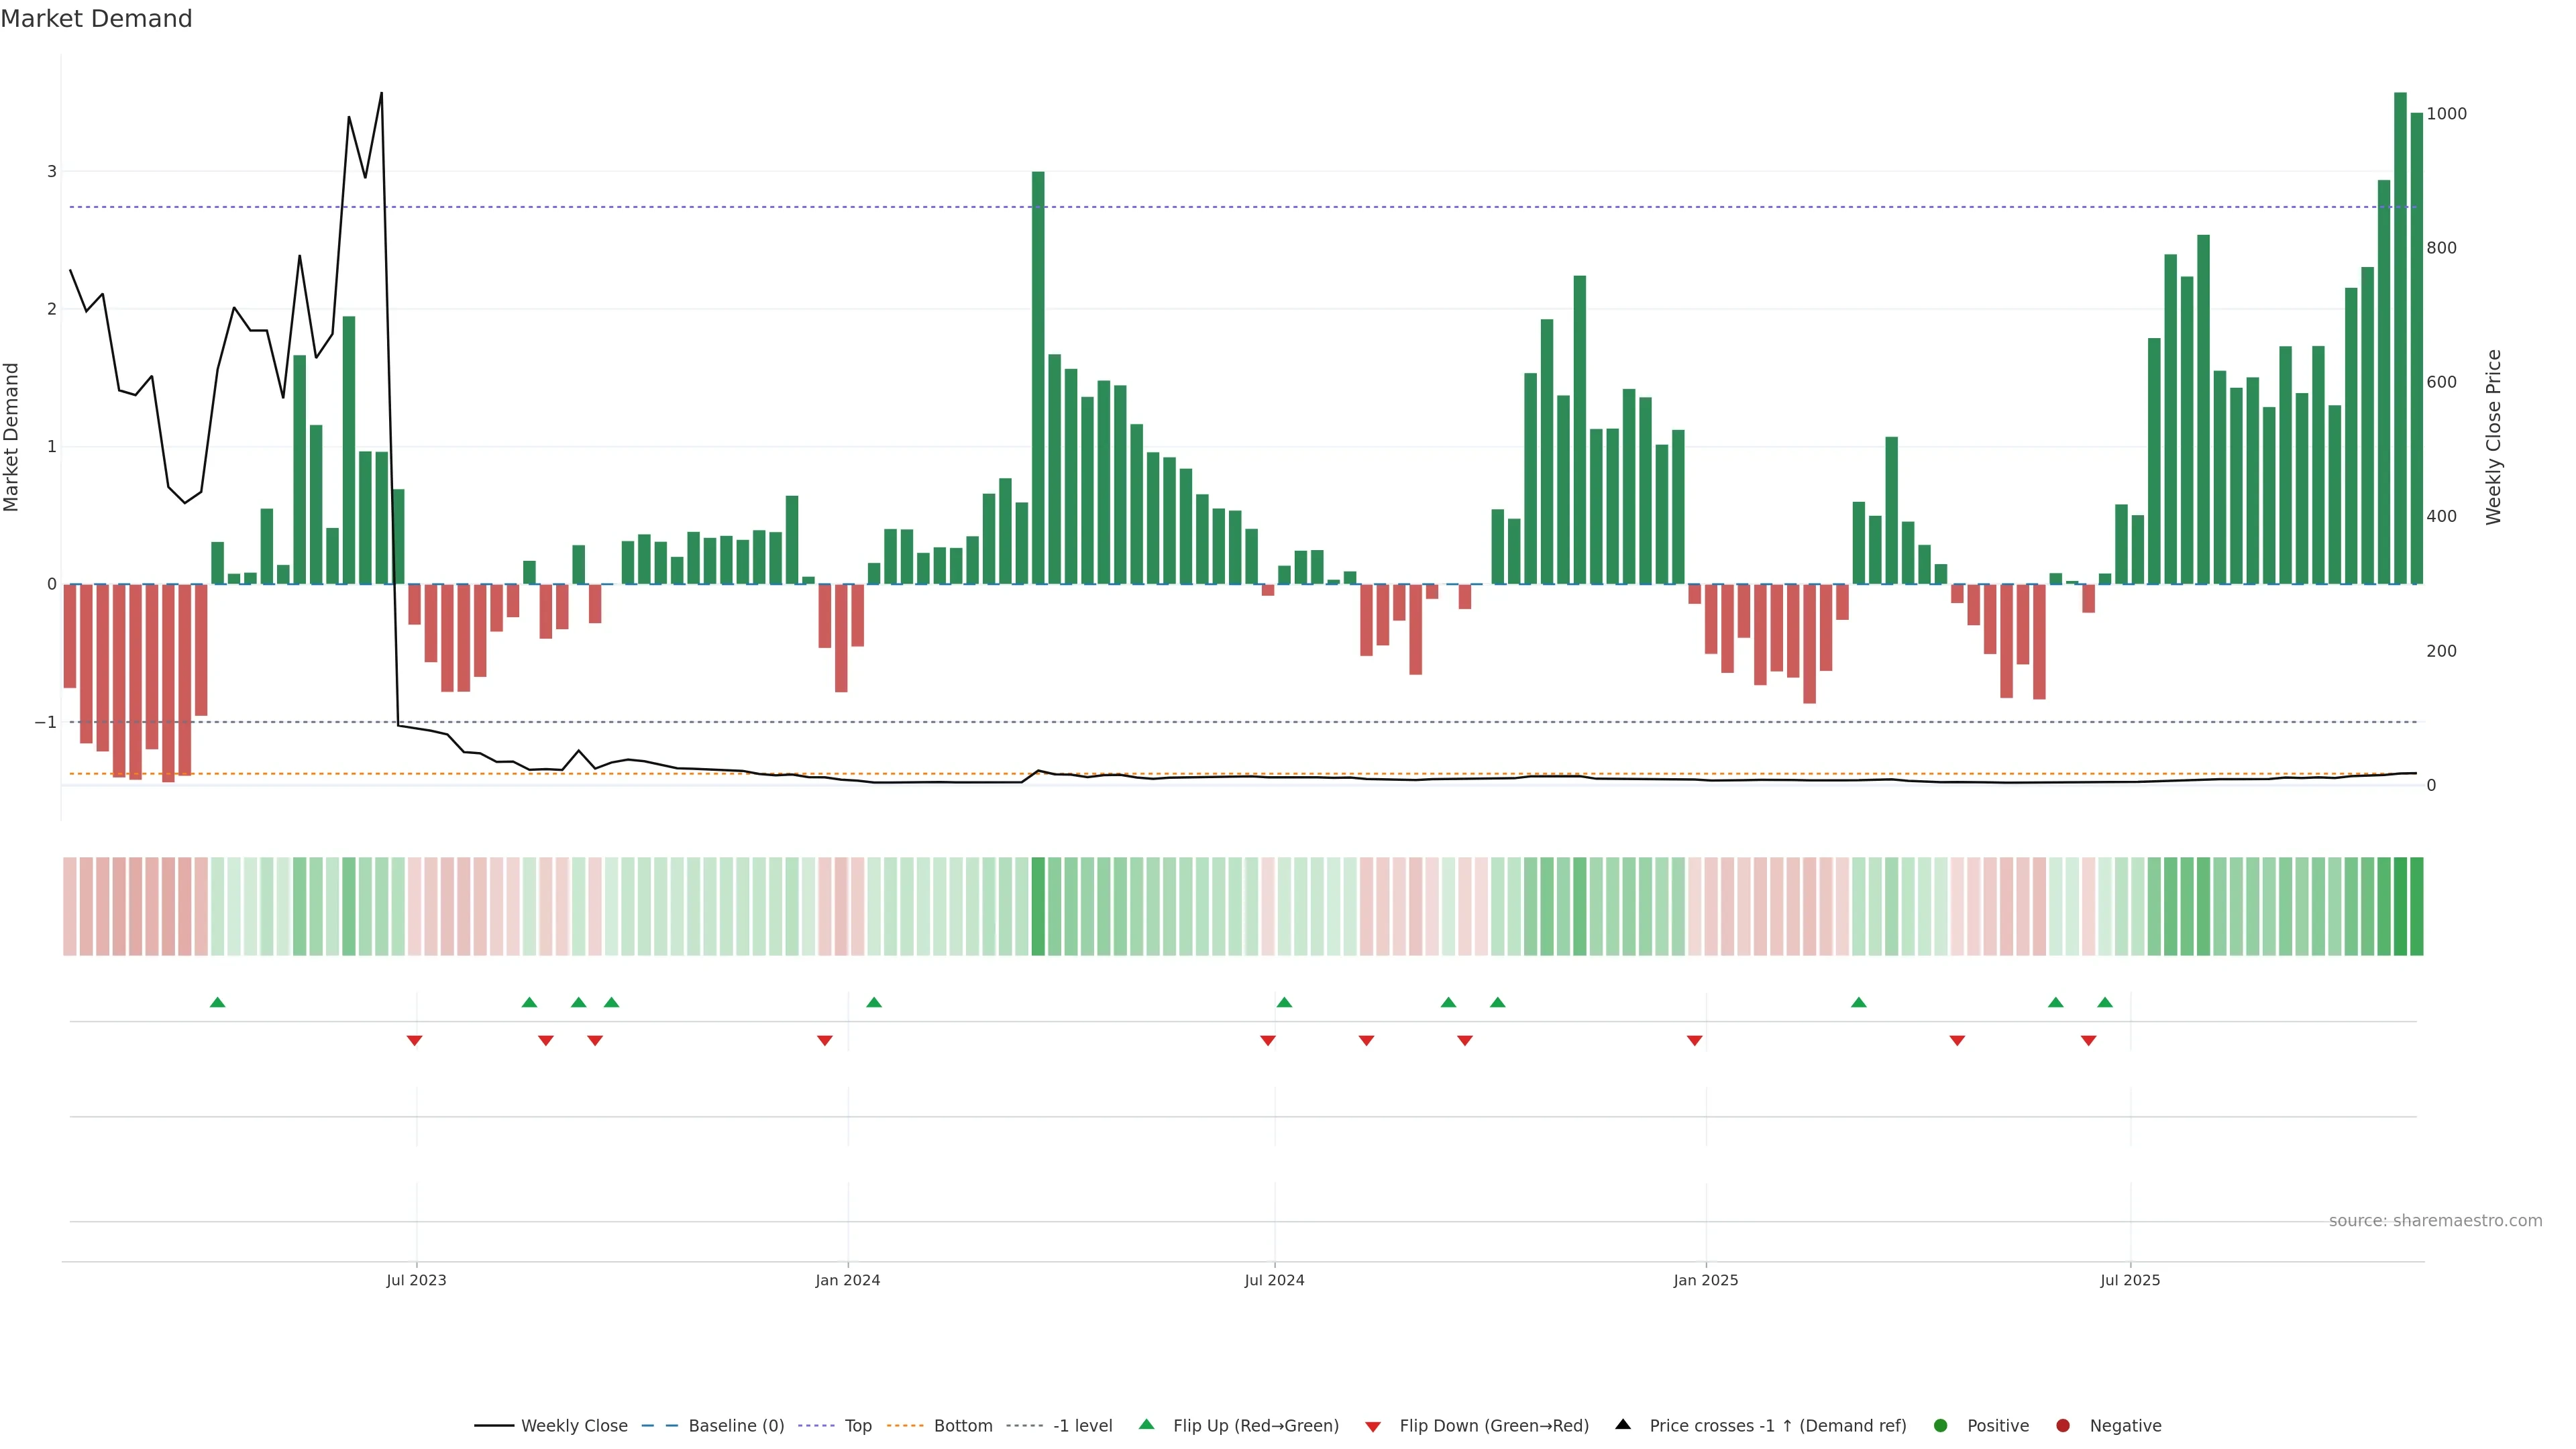Toggle the -1 level legend item
The height and width of the screenshot is (1449, 2576).
(x=1082, y=1425)
